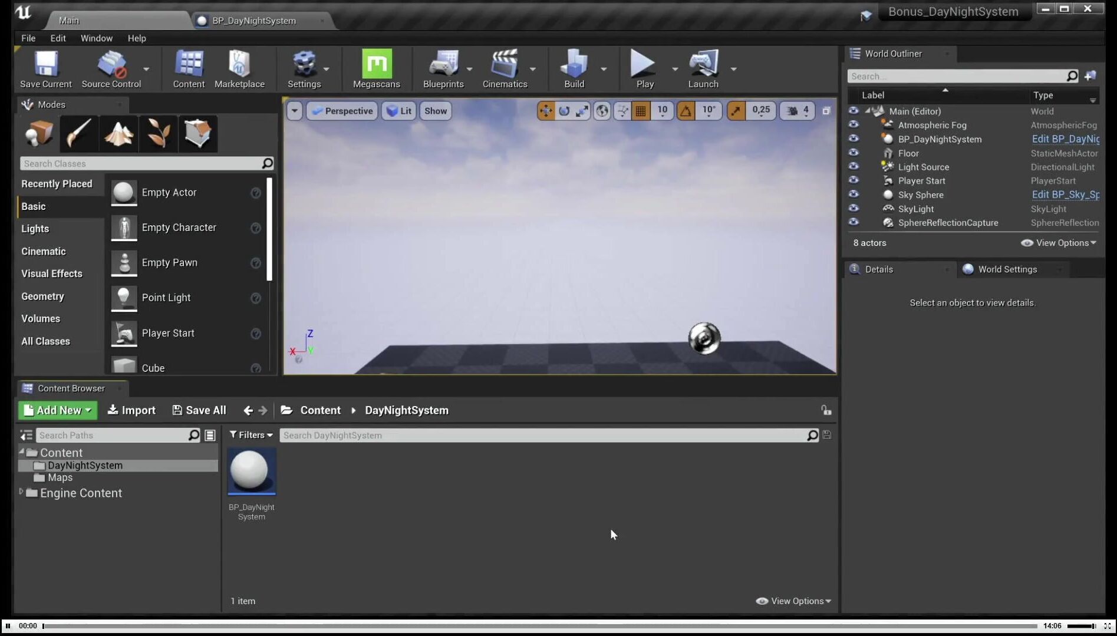Hide the Atmospheric Fog actor
1117x636 pixels.
[x=854, y=124]
